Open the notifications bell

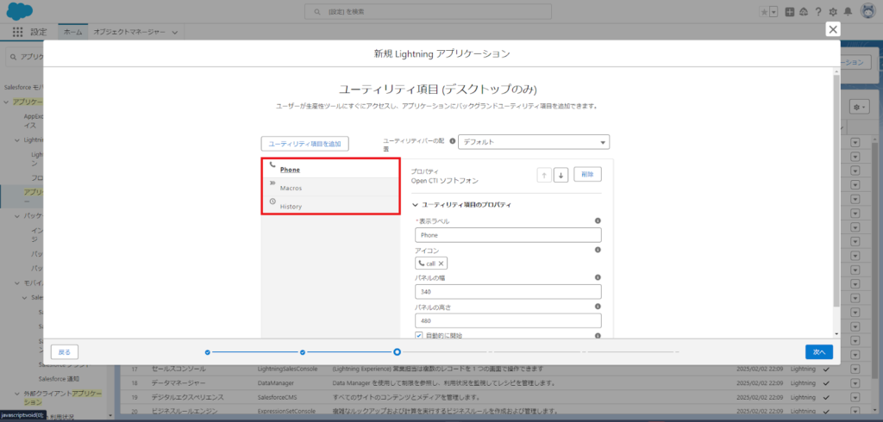tap(849, 12)
